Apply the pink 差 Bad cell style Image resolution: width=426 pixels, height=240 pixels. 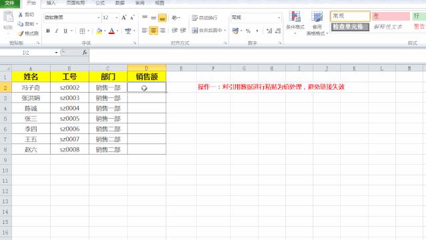click(x=391, y=16)
